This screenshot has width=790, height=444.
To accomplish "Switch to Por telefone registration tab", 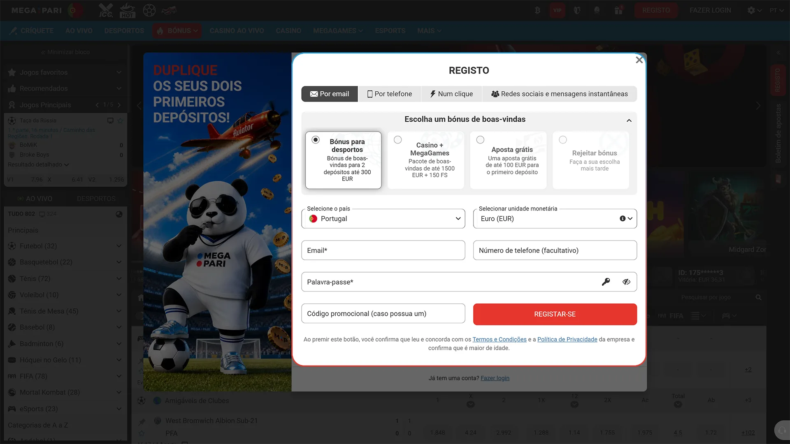I will 389,94.
